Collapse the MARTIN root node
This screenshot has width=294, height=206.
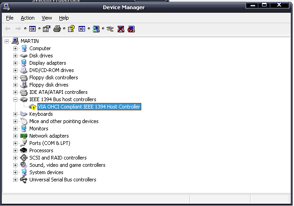[6, 41]
